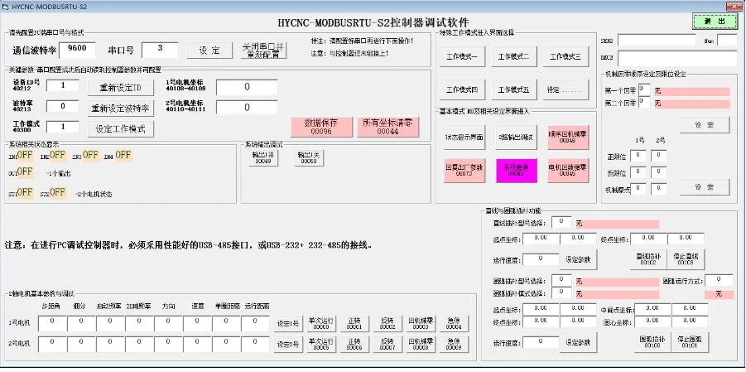
Task: Click the 停止圆弧 00101 button
Action: 690,342
